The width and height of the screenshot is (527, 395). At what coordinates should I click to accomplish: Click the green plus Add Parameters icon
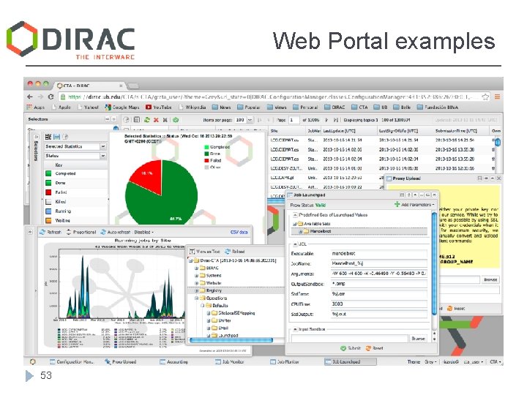pyautogui.click(x=397, y=204)
